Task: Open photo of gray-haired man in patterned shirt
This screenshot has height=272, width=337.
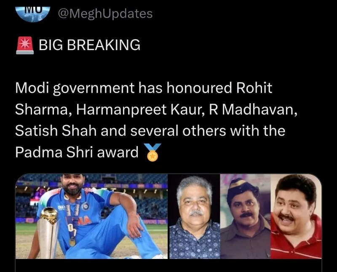Action: coord(195,216)
